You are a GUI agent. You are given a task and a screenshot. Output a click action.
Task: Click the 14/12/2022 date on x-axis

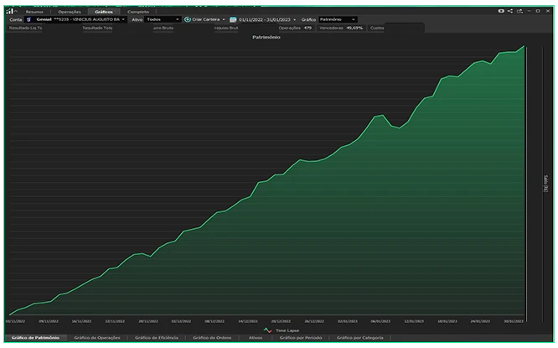[248, 321]
